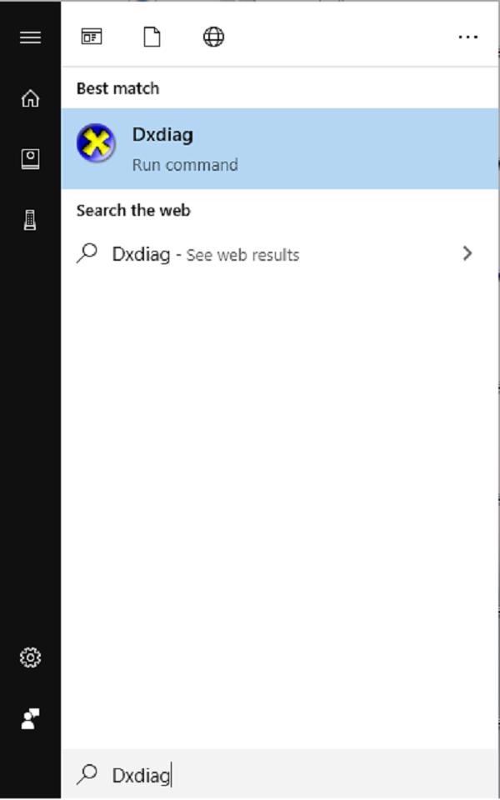The image size is (500, 800).
Task: Click the Feedback person icon
Action: click(x=30, y=718)
